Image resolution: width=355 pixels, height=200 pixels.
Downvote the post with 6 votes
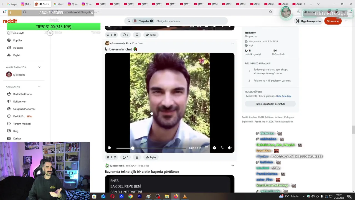tap(115, 35)
